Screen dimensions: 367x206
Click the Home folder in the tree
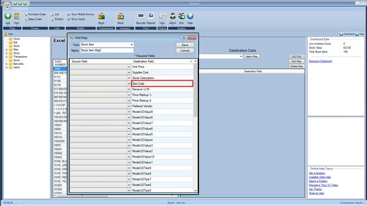pos(14,39)
